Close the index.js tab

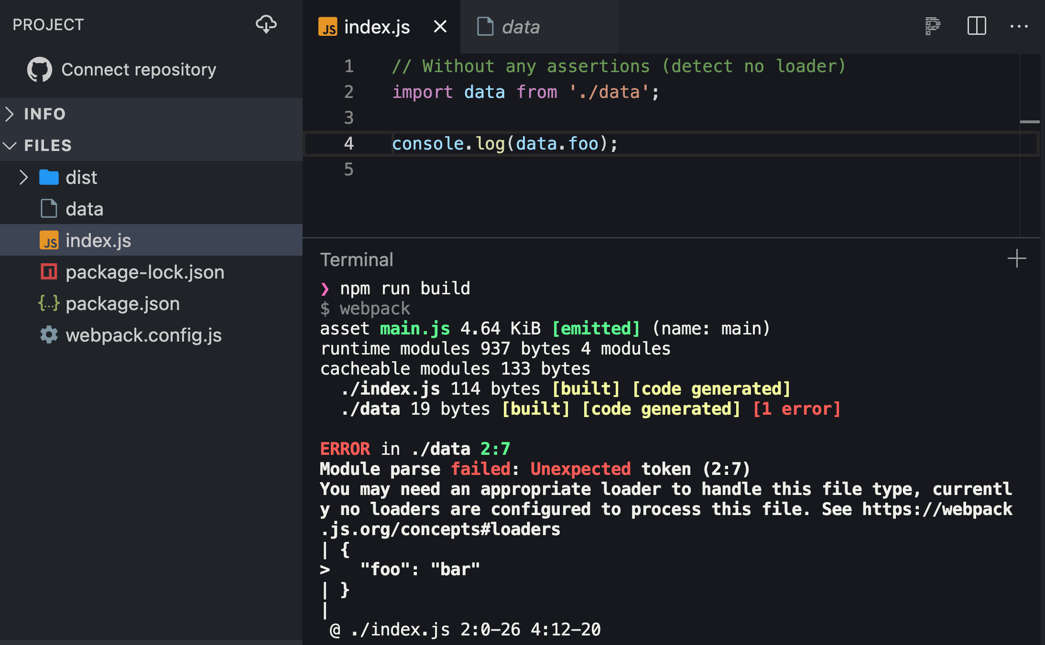tap(440, 27)
